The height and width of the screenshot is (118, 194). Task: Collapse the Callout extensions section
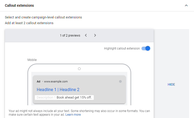[186, 5]
